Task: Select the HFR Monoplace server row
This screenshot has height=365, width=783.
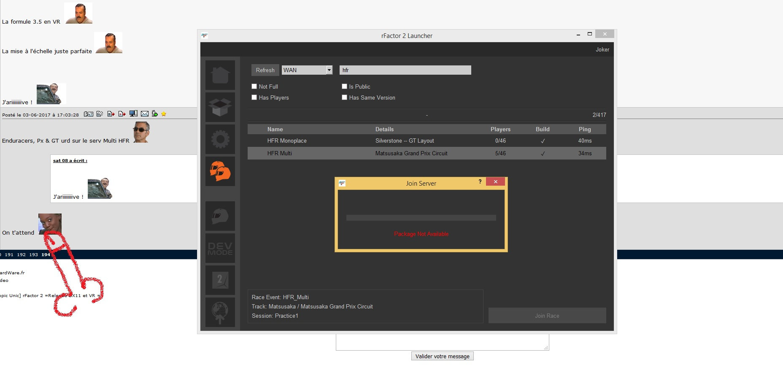Action: [x=427, y=141]
